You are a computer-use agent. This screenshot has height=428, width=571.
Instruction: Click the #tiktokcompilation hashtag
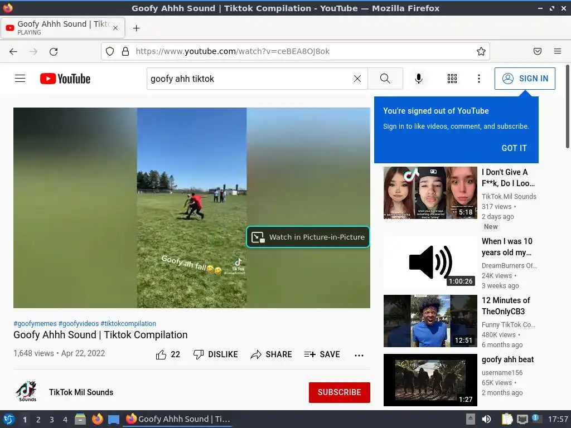coord(128,324)
